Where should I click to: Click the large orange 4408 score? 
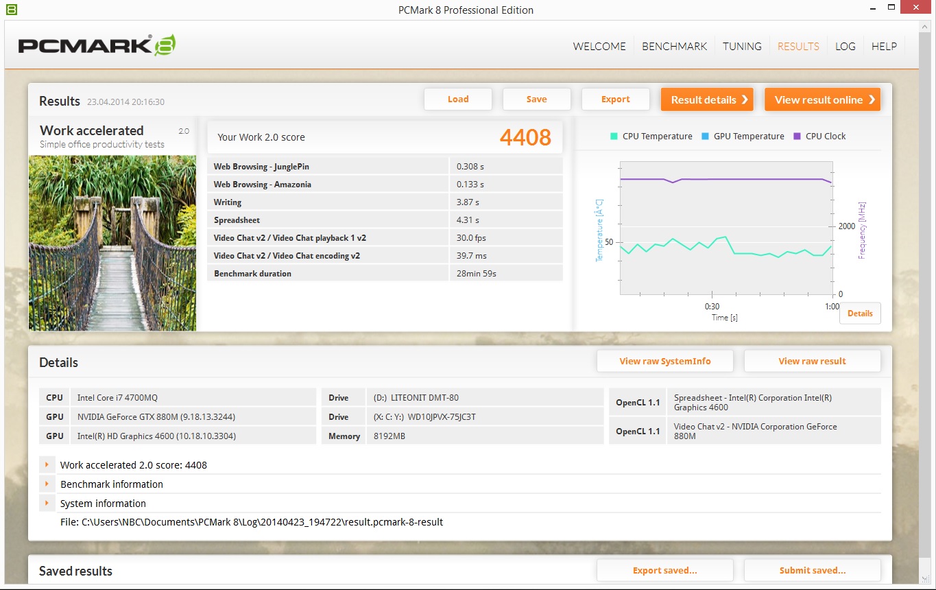525,137
